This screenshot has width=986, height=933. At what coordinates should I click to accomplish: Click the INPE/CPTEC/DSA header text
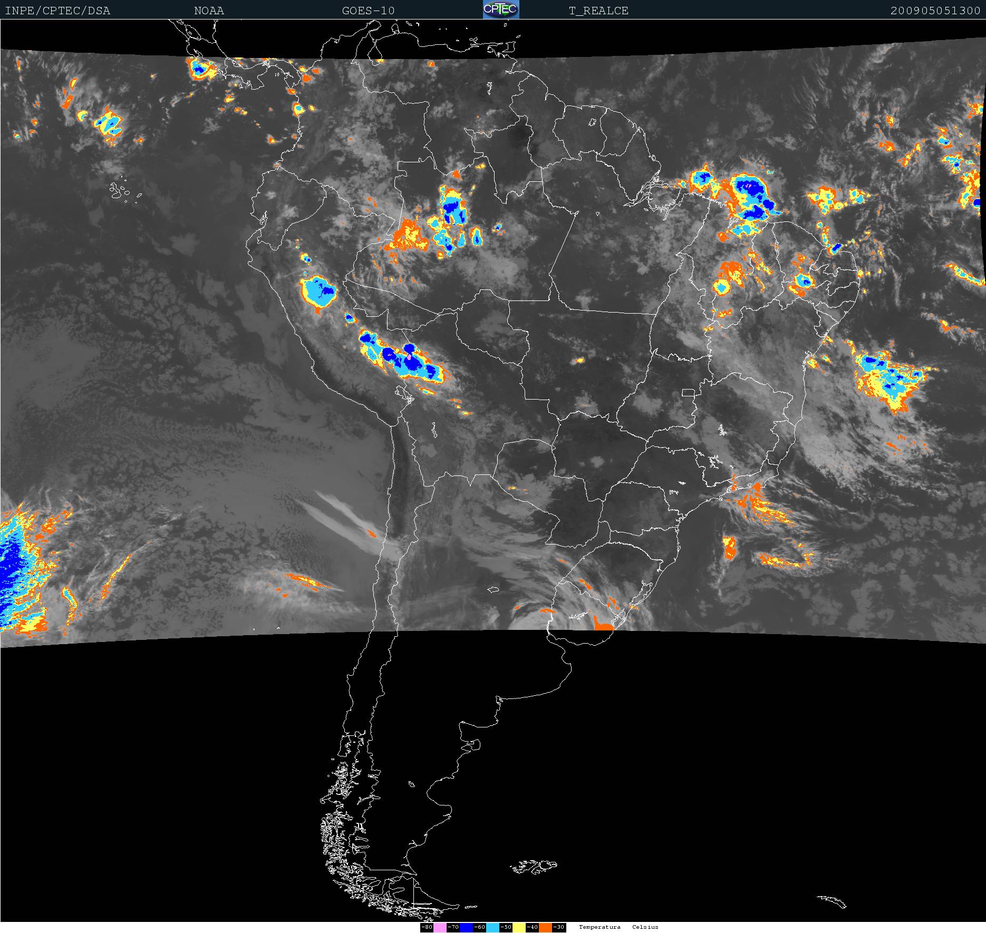point(57,11)
